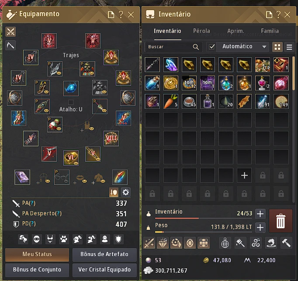The image size is (298, 281).
Task: Toggle the sword and shield display button
Action: [x=114, y=192]
